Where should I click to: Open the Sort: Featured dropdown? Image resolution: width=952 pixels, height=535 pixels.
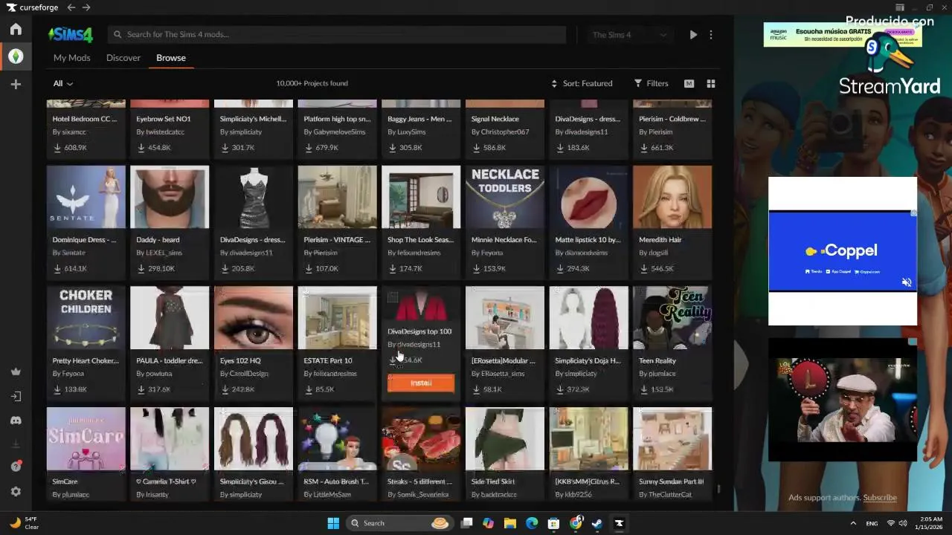coord(582,83)
